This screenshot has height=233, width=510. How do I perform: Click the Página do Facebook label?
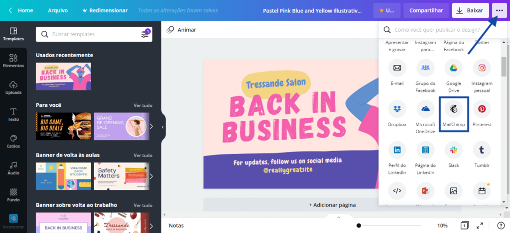coord(454,46)
